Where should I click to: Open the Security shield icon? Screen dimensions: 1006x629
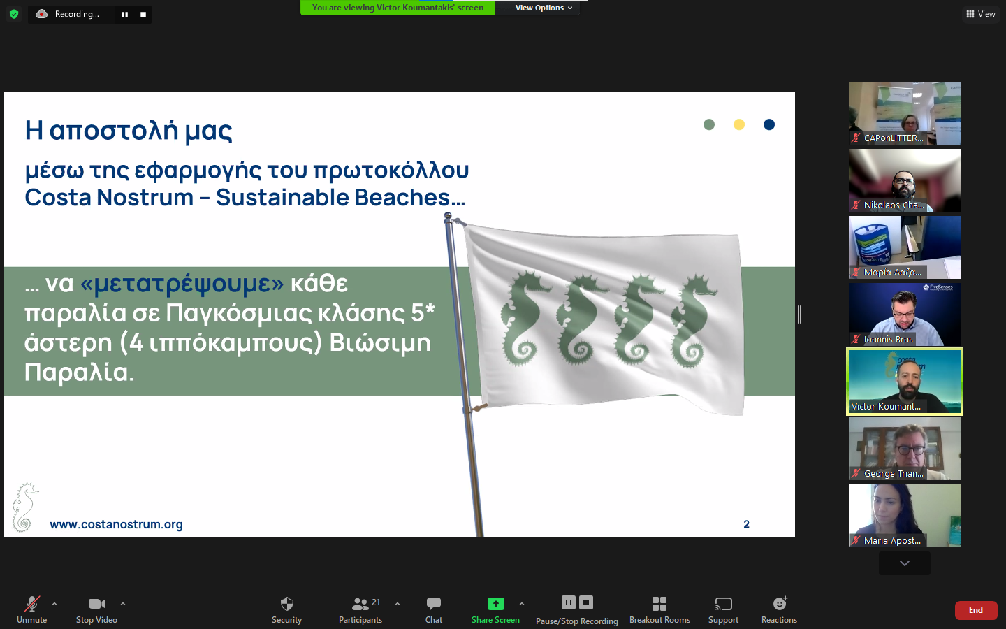[x=286, y=604]
